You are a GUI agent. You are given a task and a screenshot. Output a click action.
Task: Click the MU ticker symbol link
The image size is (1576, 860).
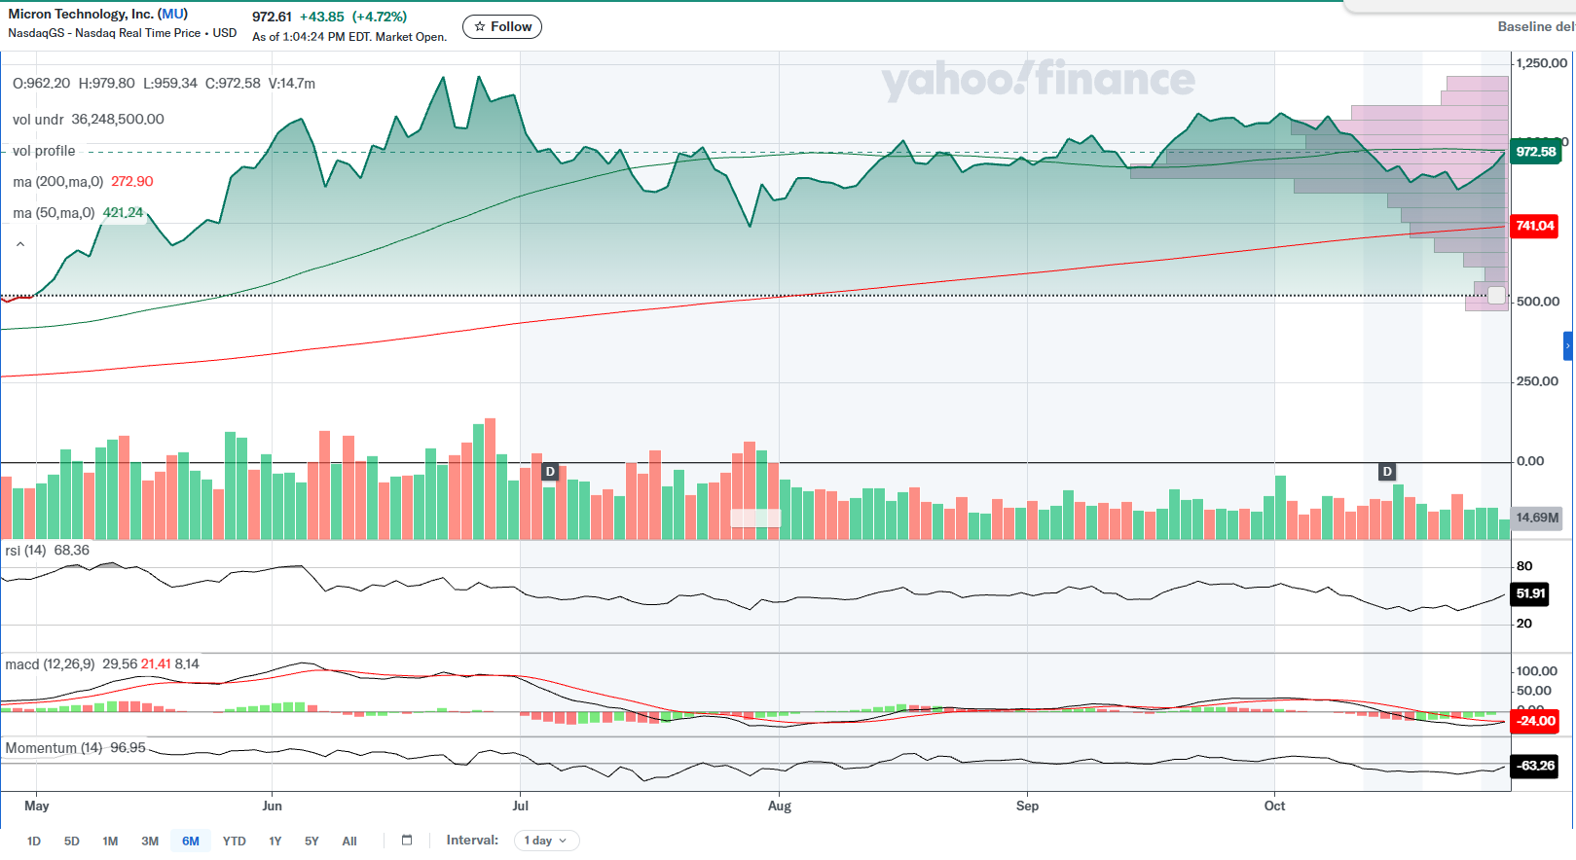(x=172, y=14)
